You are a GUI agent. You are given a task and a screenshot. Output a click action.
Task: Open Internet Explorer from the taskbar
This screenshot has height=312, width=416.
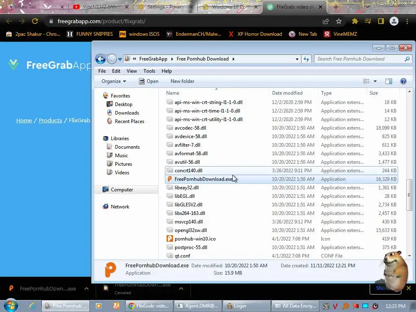pos(32,306)
